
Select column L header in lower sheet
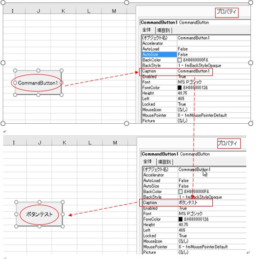pyautogui.click(x=90, y=143)
